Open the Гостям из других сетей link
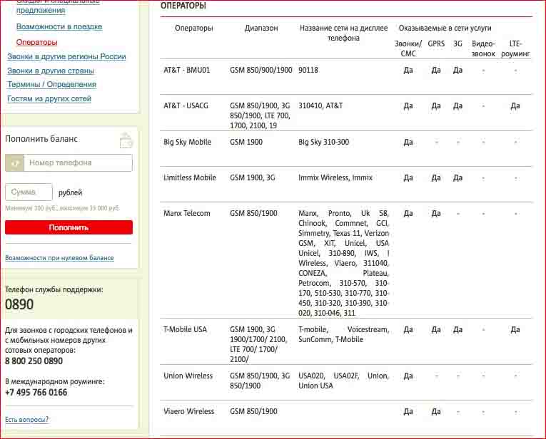Viewport: 546px width, 439px height. (x=49, y=98)
